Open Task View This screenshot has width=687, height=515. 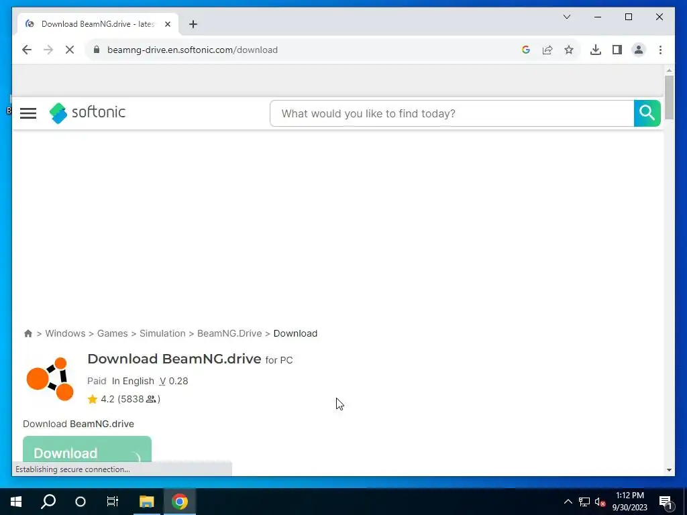click(113, 502)
